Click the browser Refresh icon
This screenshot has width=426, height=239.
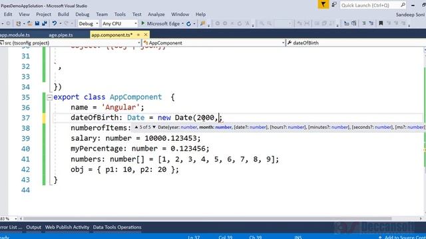pyautogui.click(x=188, y=24)
